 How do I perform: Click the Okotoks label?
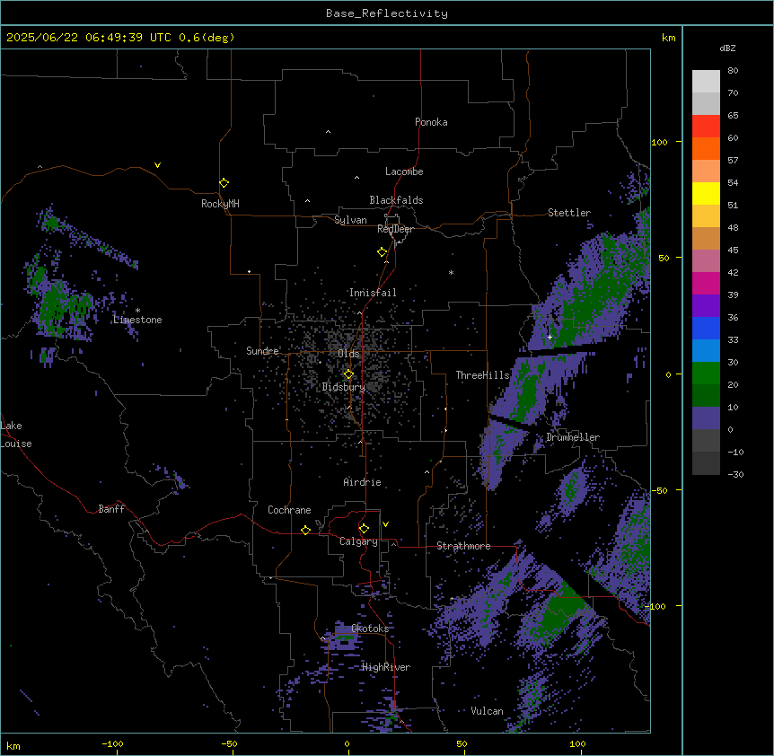pos(370,629)
